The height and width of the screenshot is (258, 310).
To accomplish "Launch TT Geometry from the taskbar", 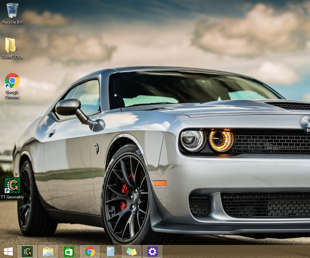I will coord(27,251).
